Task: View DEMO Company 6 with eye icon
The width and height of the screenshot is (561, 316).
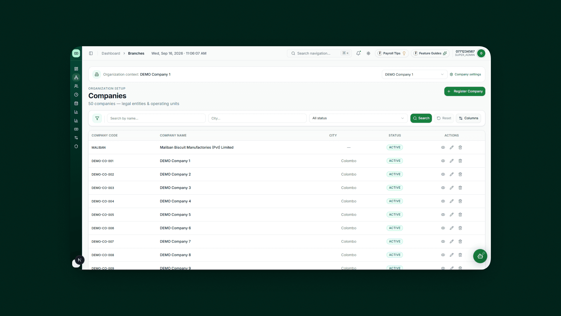Action: (x=443, y=228)
